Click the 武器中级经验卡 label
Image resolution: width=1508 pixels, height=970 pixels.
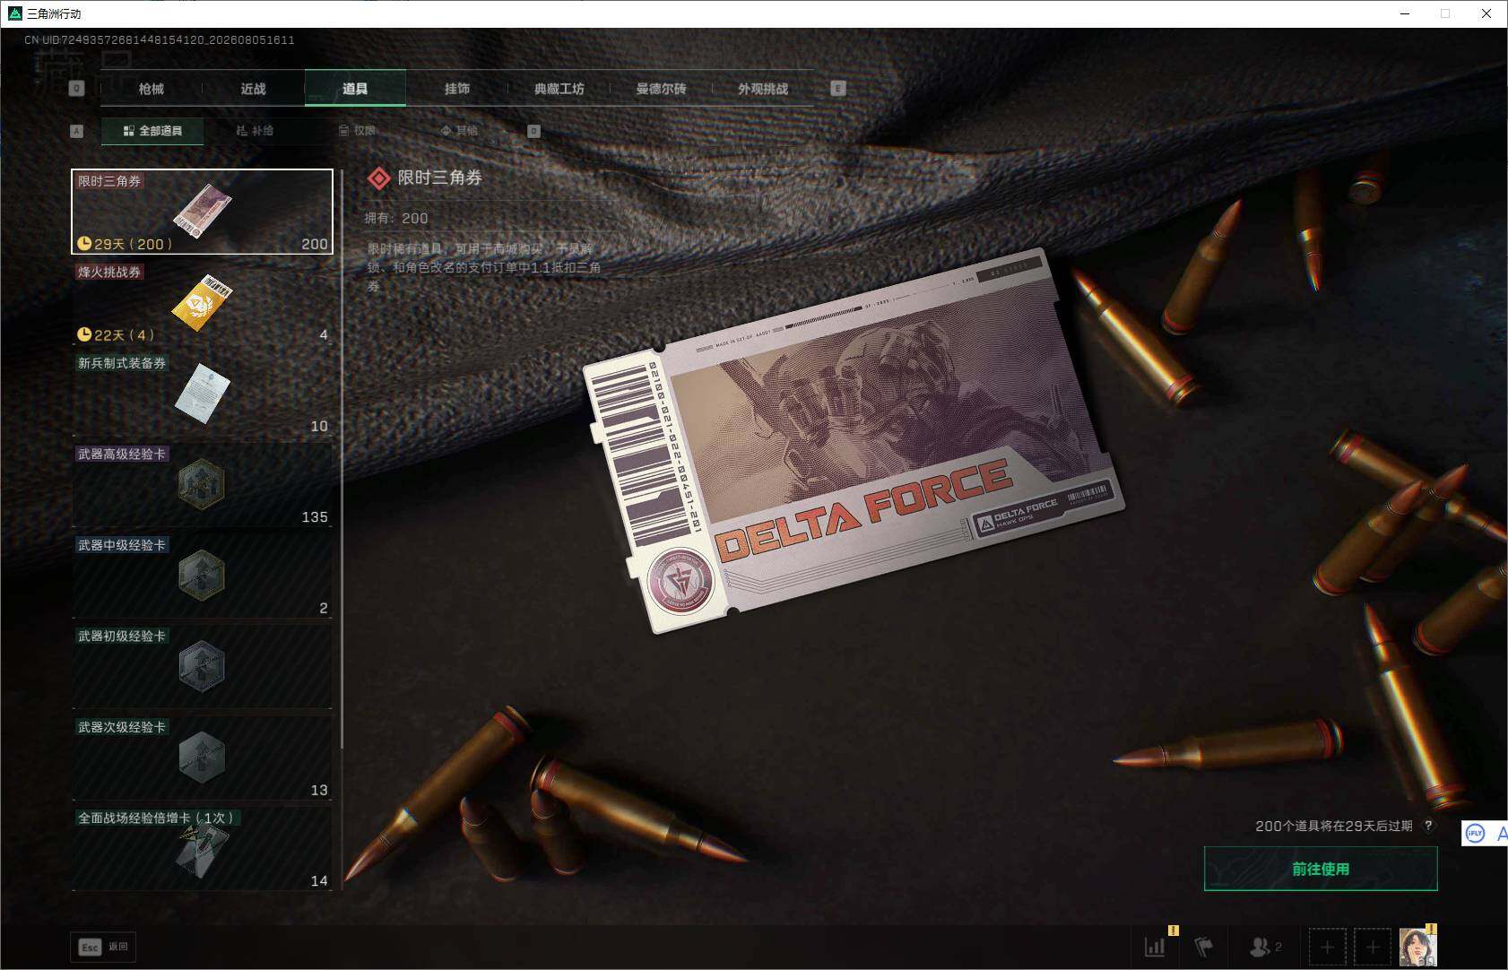coord(122,545)
